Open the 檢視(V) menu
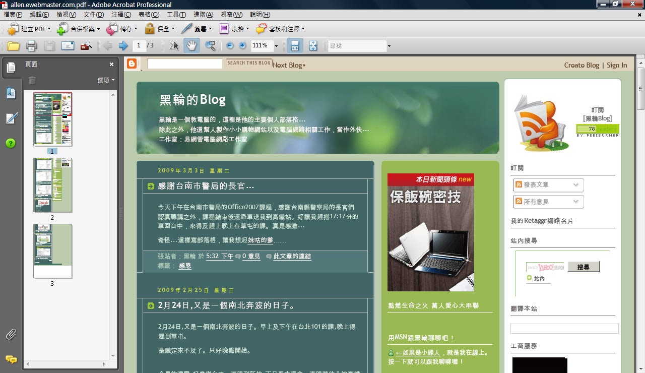The width and height of the screenshot is (645, 373). coord(67,15)
